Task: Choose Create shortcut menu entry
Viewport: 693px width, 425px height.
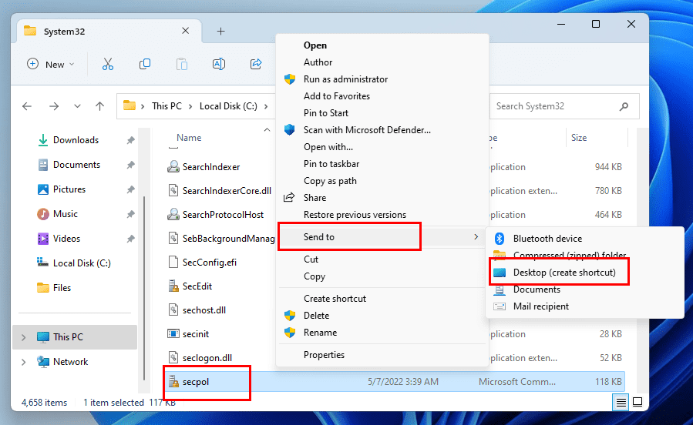Action: coord(382,299)
